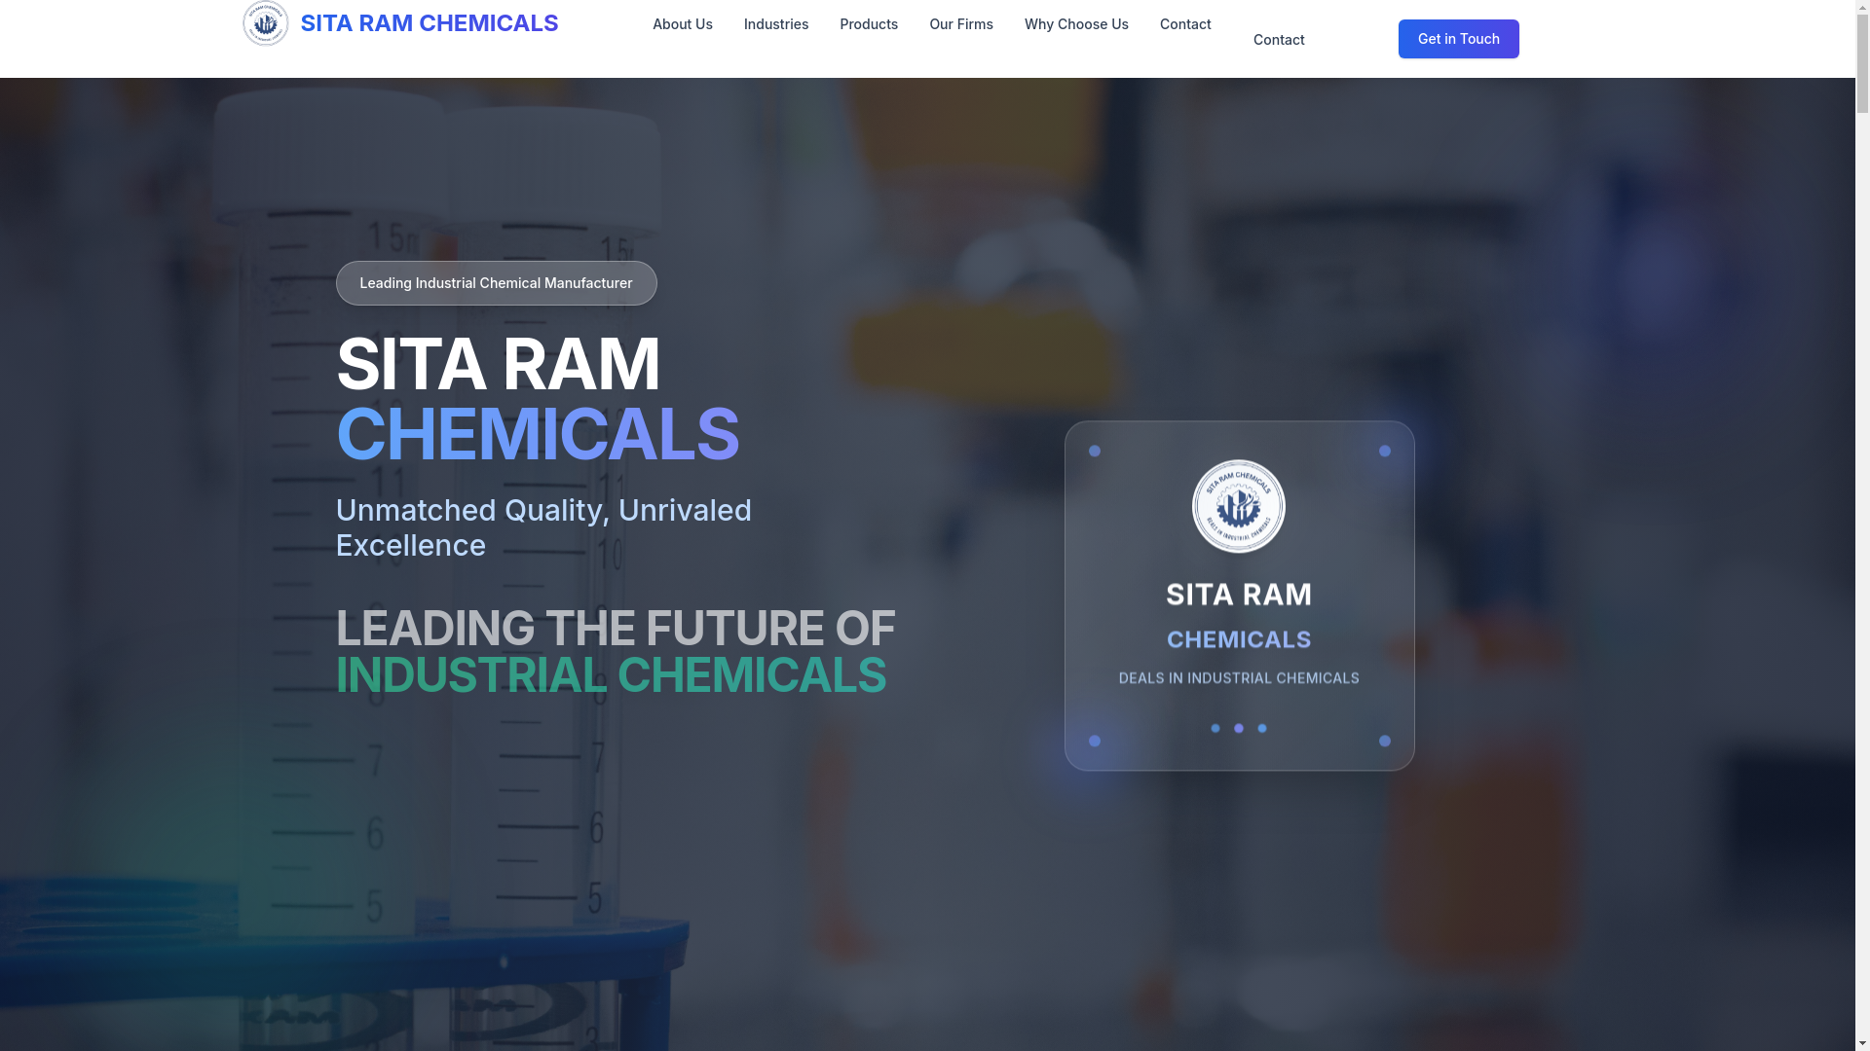This screenshot has height=1051, width=1870.
Task: Go to About Us section
Action: point(683,23)
